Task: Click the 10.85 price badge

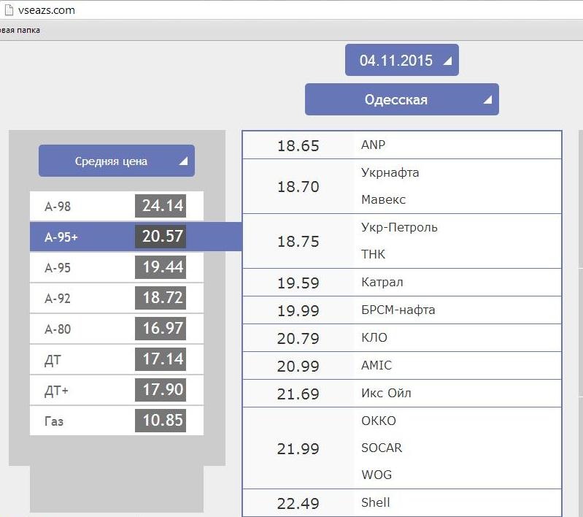Action: (161, 420)
